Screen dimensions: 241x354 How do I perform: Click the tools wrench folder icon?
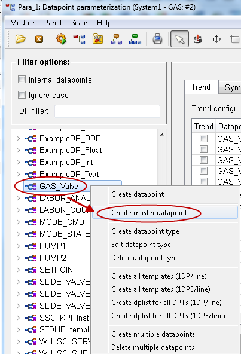(98, 39)
